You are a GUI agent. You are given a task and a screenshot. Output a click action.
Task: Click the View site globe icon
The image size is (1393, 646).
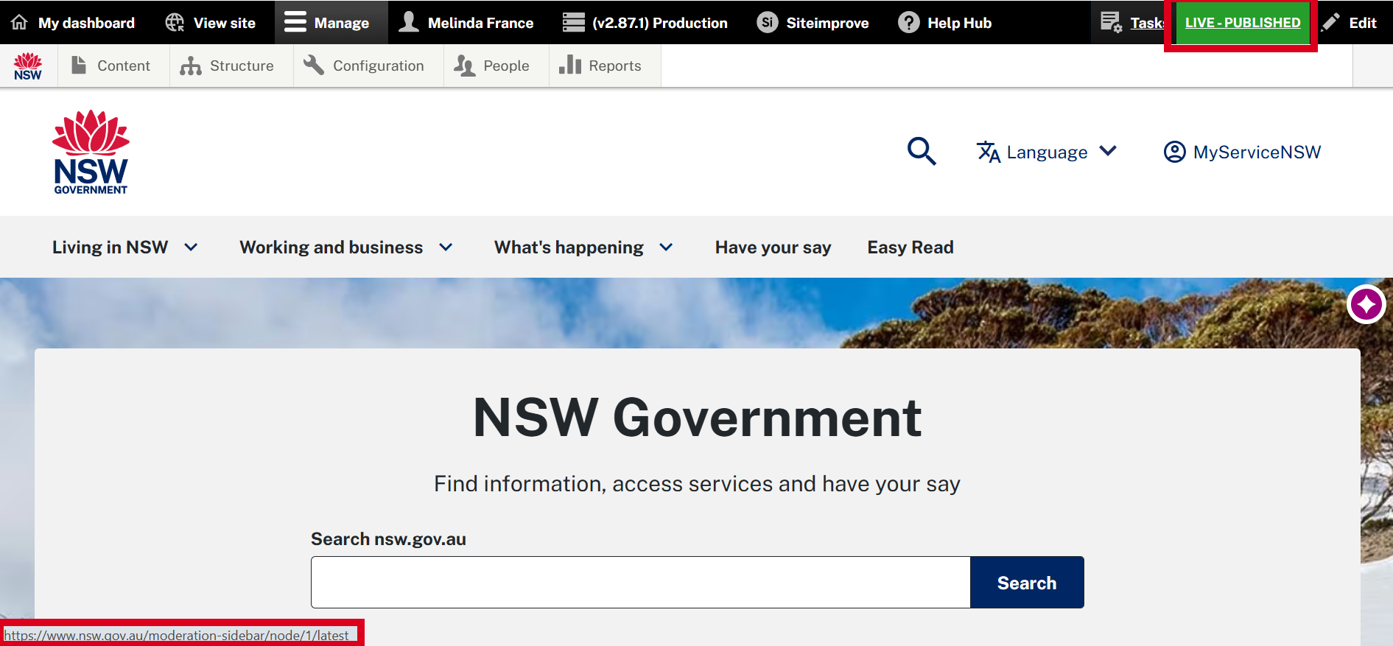coord(175,23)
